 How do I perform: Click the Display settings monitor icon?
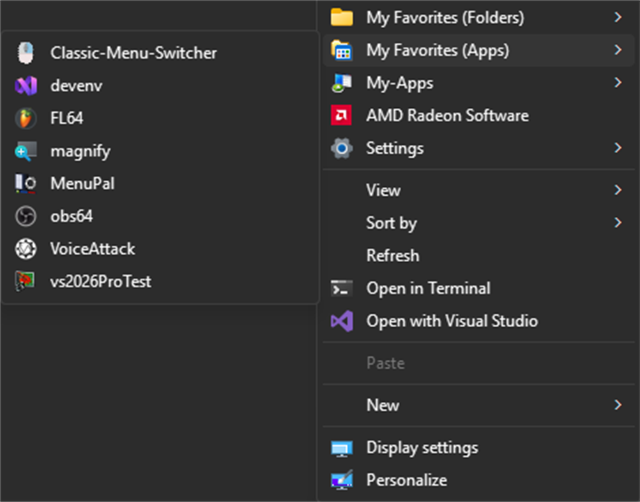342,448
